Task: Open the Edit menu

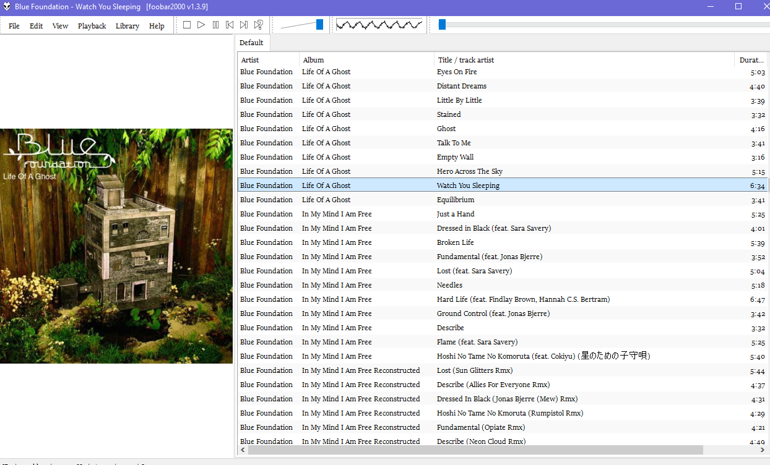Action: tap(37, 26)
